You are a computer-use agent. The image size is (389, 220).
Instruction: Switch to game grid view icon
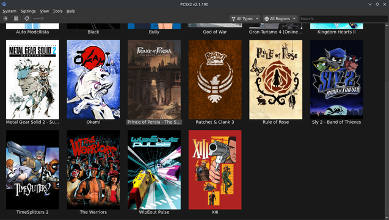tap(16, 18)
